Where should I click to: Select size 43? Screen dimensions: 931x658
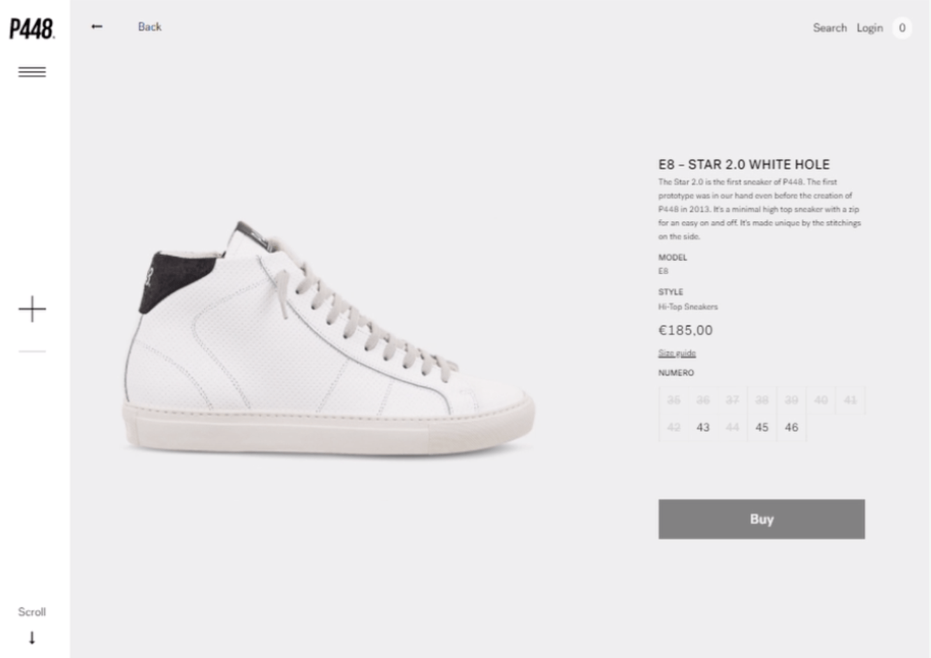pyautogui.click(x=703, y=427)
